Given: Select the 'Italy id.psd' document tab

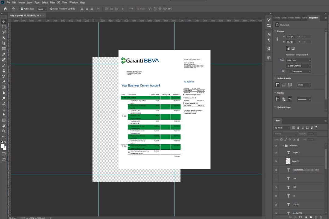Looking at the screenshot, I should 25,16.
